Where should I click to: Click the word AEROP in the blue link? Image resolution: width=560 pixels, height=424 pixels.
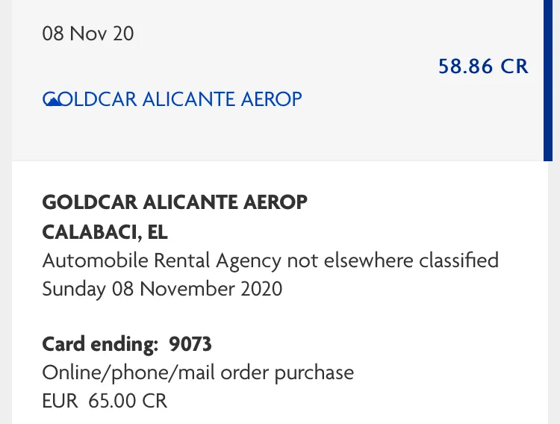point(271,99)
